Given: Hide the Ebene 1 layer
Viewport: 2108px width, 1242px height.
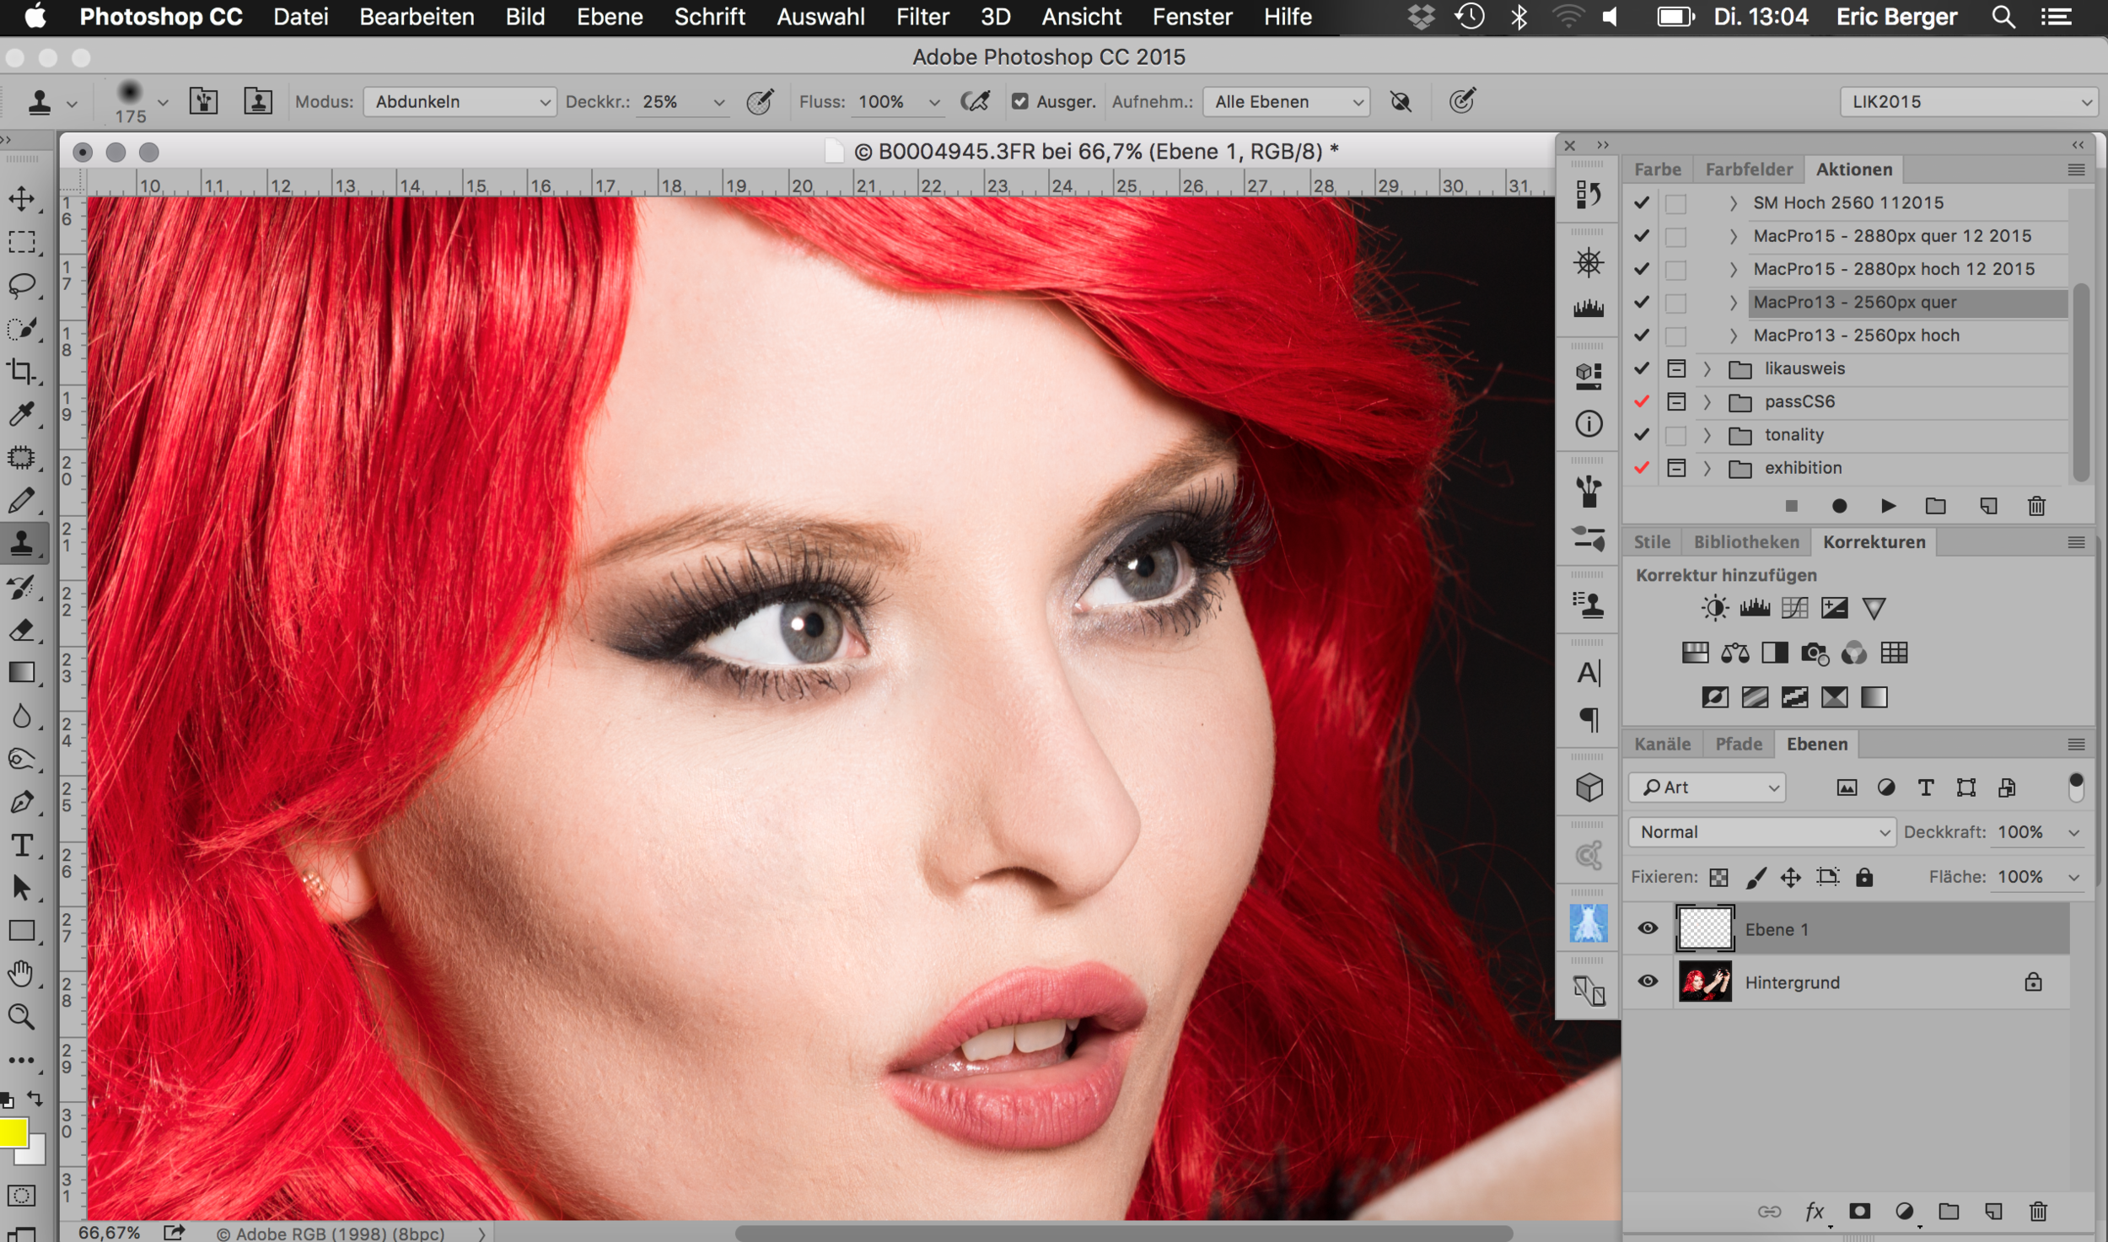Looking at the screenshot, I should (1648, 928).
